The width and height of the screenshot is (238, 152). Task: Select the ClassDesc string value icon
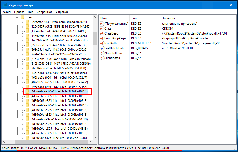tap(102, 33)
